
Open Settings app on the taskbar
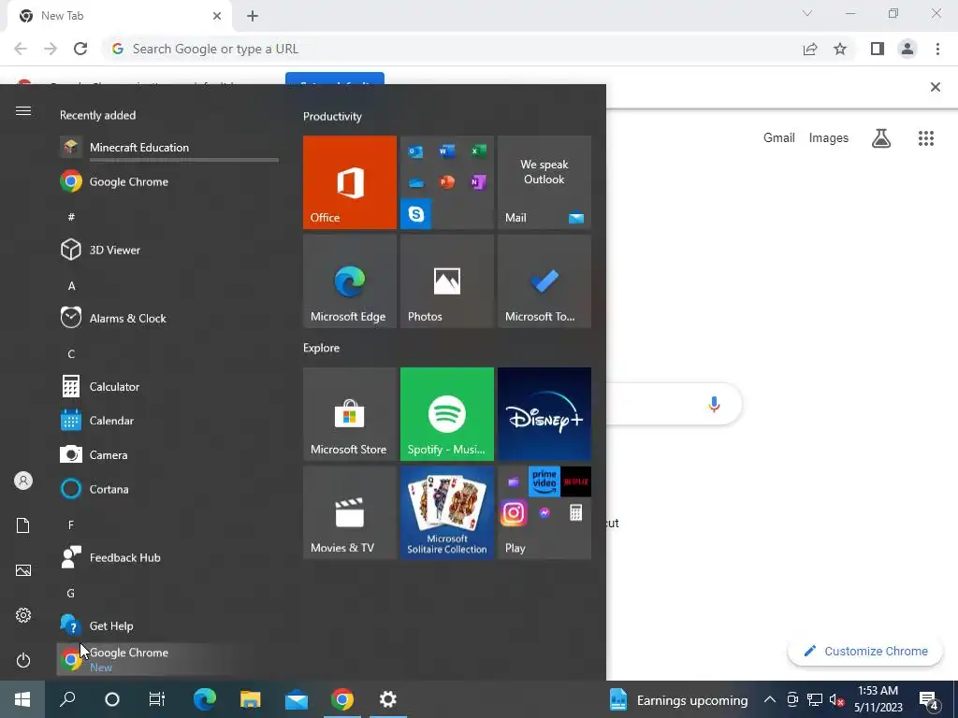point(388,699)
